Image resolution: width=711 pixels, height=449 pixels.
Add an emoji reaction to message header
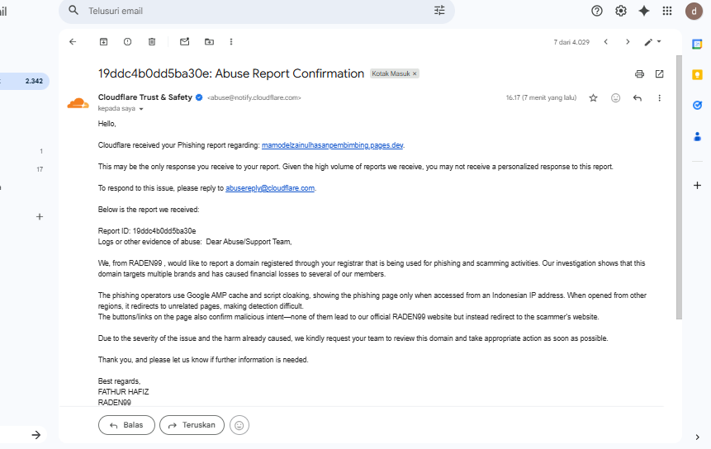(x=615, y=98)
